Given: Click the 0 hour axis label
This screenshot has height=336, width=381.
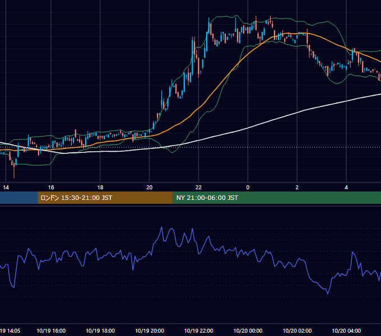Looking at the screenshot, I should click(248, 188).
